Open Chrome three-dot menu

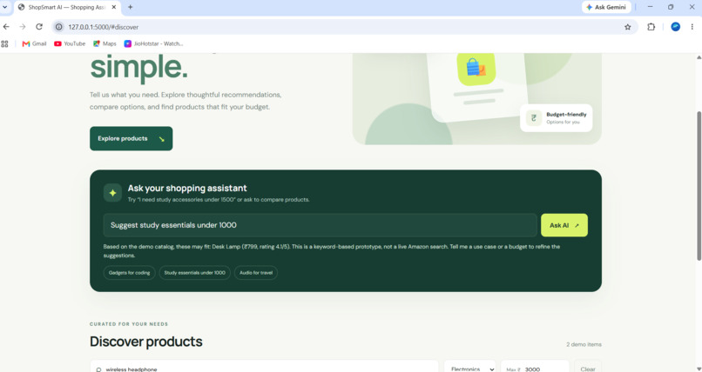692,27
